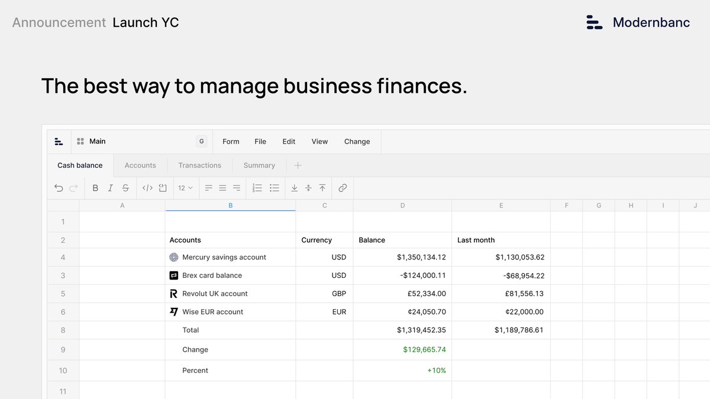The height and width of the screenshot is (399, 710).
Task: Align text center
Action: (222, 188)
